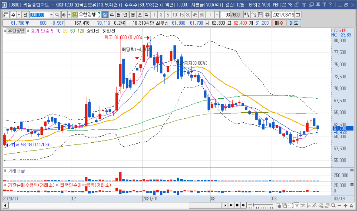Click the stock code input field
Viewport: 357px width, 211px height.
pyautogui.click(x=39, y=15)
